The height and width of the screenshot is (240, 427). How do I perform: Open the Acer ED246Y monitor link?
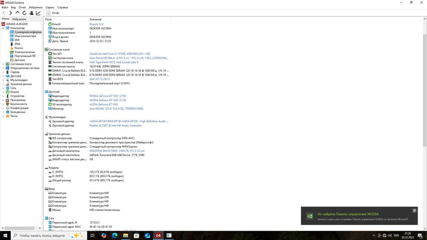pos(116,108)
